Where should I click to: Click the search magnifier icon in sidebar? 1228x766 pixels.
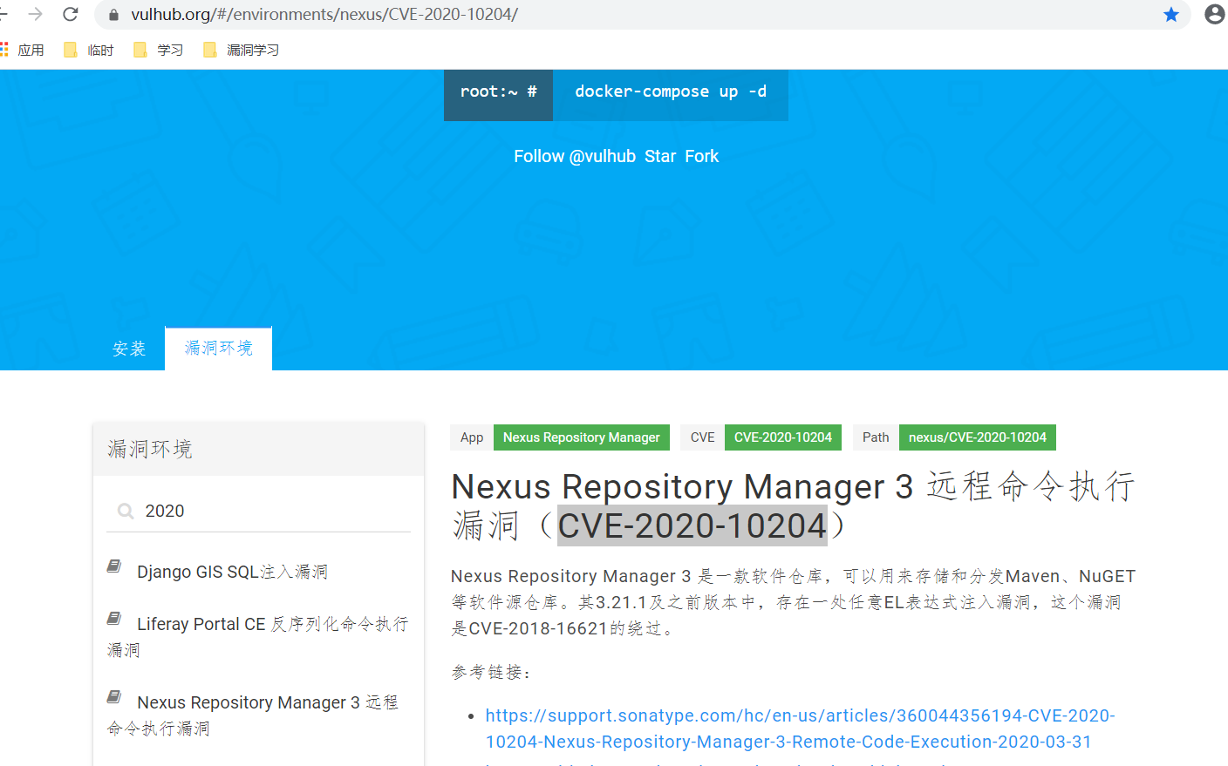[126, 511]
